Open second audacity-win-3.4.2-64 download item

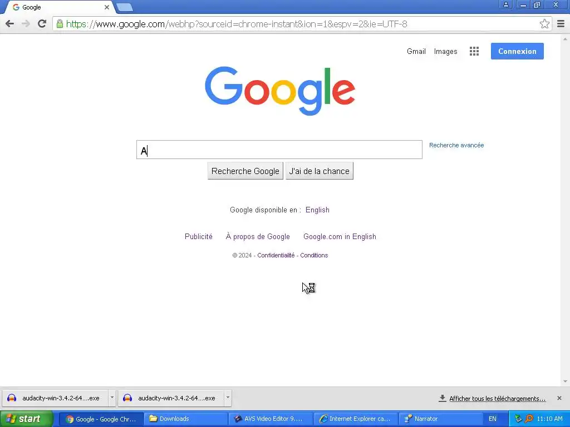[x=171, y=398]
